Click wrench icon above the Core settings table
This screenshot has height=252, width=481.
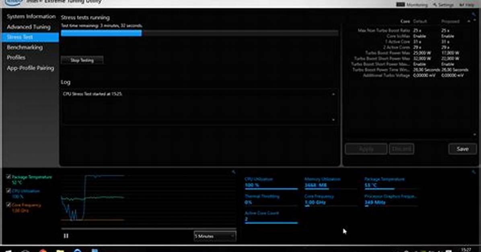474,14
